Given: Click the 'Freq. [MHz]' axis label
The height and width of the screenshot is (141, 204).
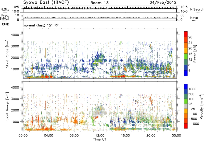Looking at the screenshot, I should pos(5,17).
